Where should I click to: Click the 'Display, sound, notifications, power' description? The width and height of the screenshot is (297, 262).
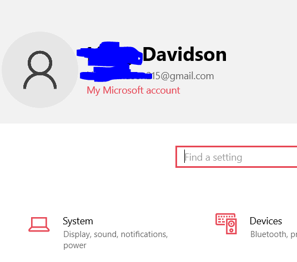(x=115, y=240)
